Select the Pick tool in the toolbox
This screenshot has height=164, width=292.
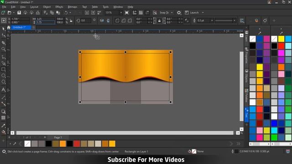(3, 29)
